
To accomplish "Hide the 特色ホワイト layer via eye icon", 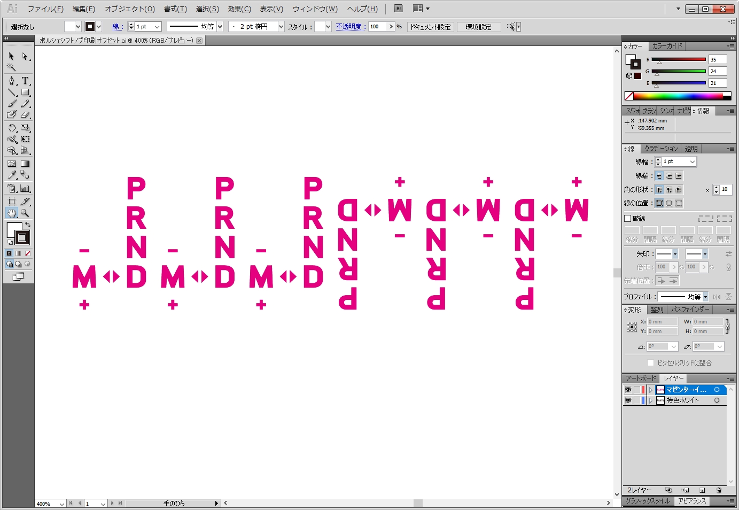I will pos(628,400).
